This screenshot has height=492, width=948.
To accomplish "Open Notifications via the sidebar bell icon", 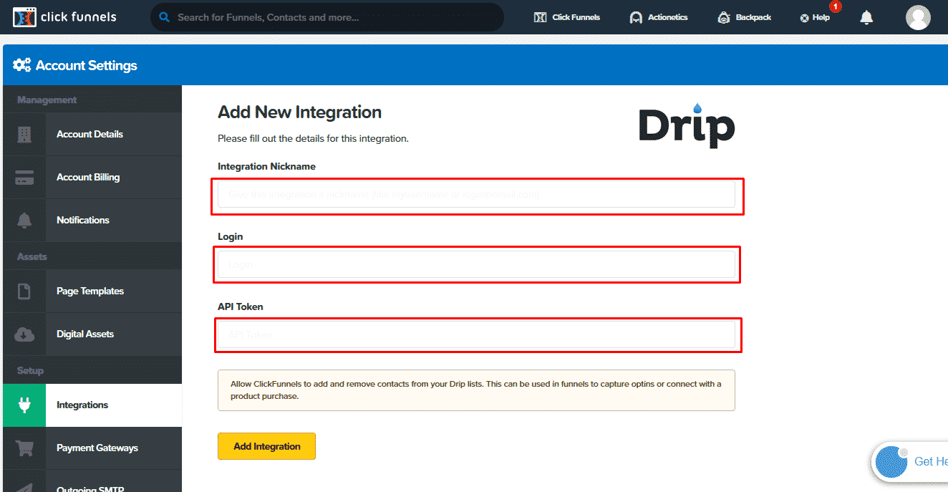I will point(24,220).
